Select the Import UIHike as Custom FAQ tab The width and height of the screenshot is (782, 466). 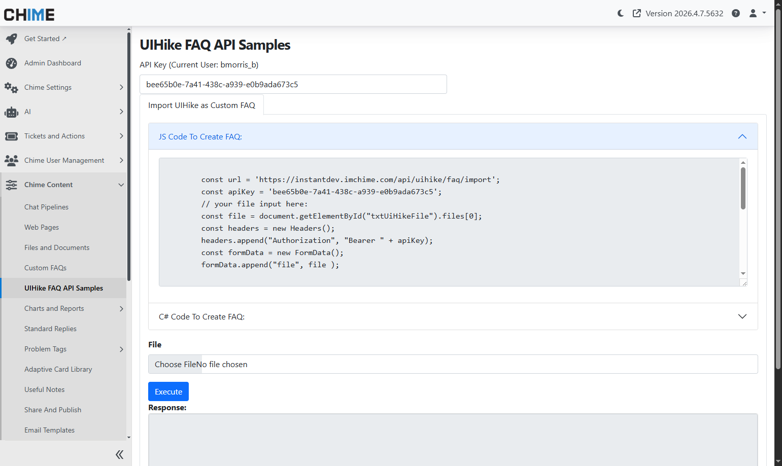pos(201,105)
